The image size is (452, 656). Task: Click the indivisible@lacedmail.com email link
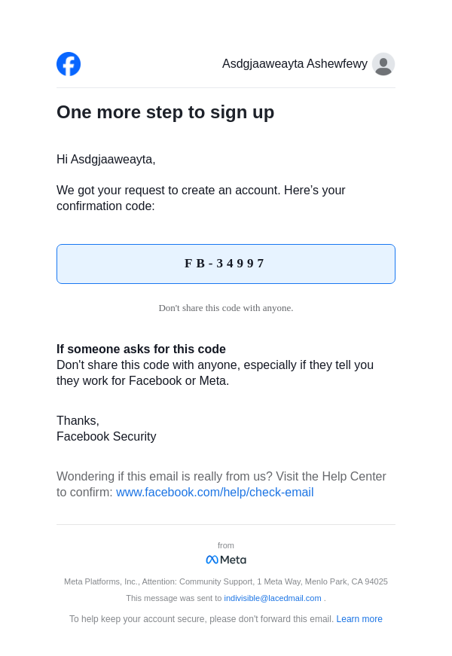coord(273,598)
